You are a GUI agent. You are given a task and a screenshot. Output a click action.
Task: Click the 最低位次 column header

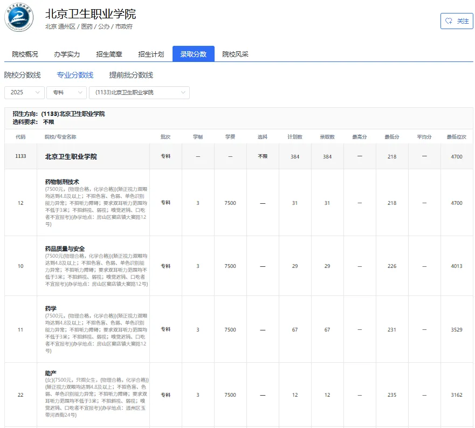(x=457, y=137)
